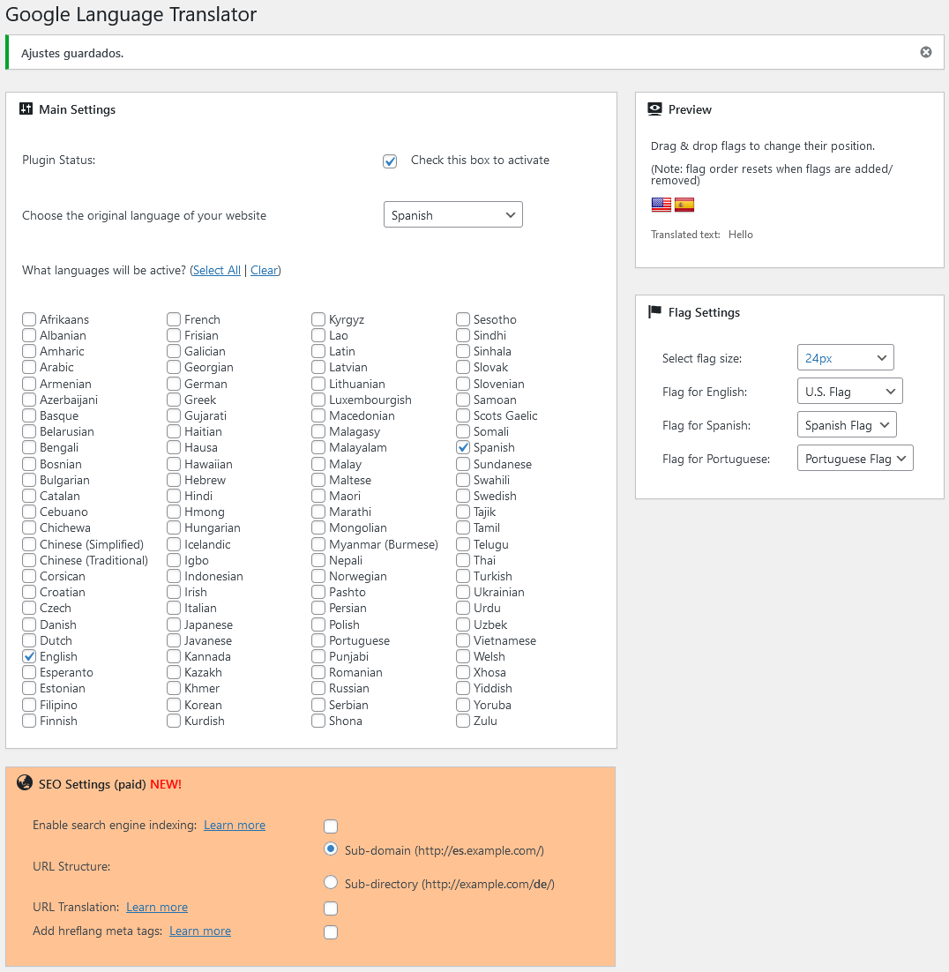This screenshot has height=972, width=949.
Task: Expand the Flag for English dropdown
Action: [x=849, y=392]
